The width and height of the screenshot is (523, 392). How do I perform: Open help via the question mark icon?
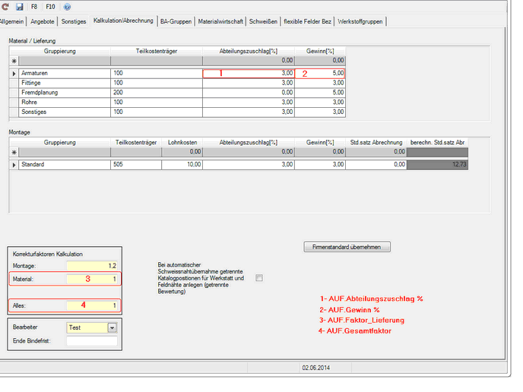pyautogui.click(x=68, y=6)
